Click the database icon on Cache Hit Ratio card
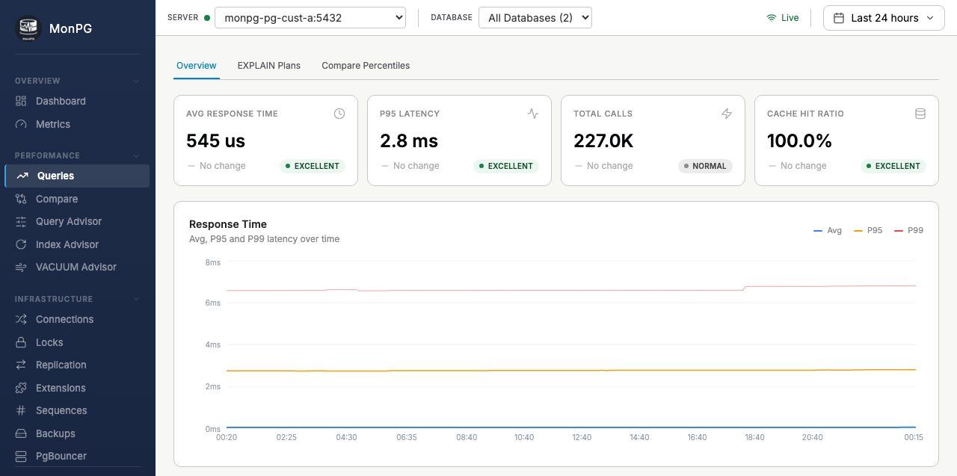The image size is (957, 476). pos(920,114)
